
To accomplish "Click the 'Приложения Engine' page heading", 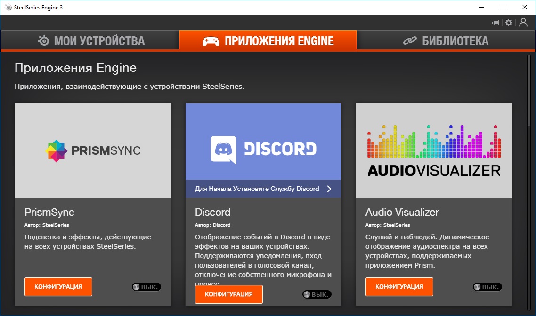I will [75, 68].
